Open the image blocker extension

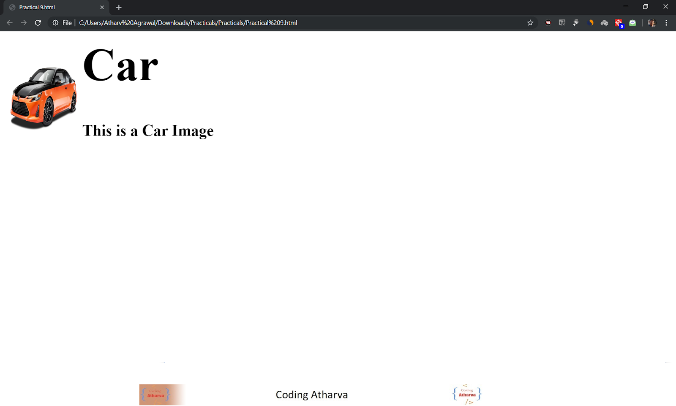pos(562,22)
